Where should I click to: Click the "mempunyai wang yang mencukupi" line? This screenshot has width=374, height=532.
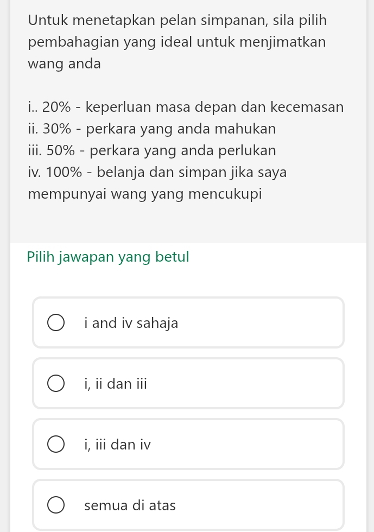[x=145, y=194]
